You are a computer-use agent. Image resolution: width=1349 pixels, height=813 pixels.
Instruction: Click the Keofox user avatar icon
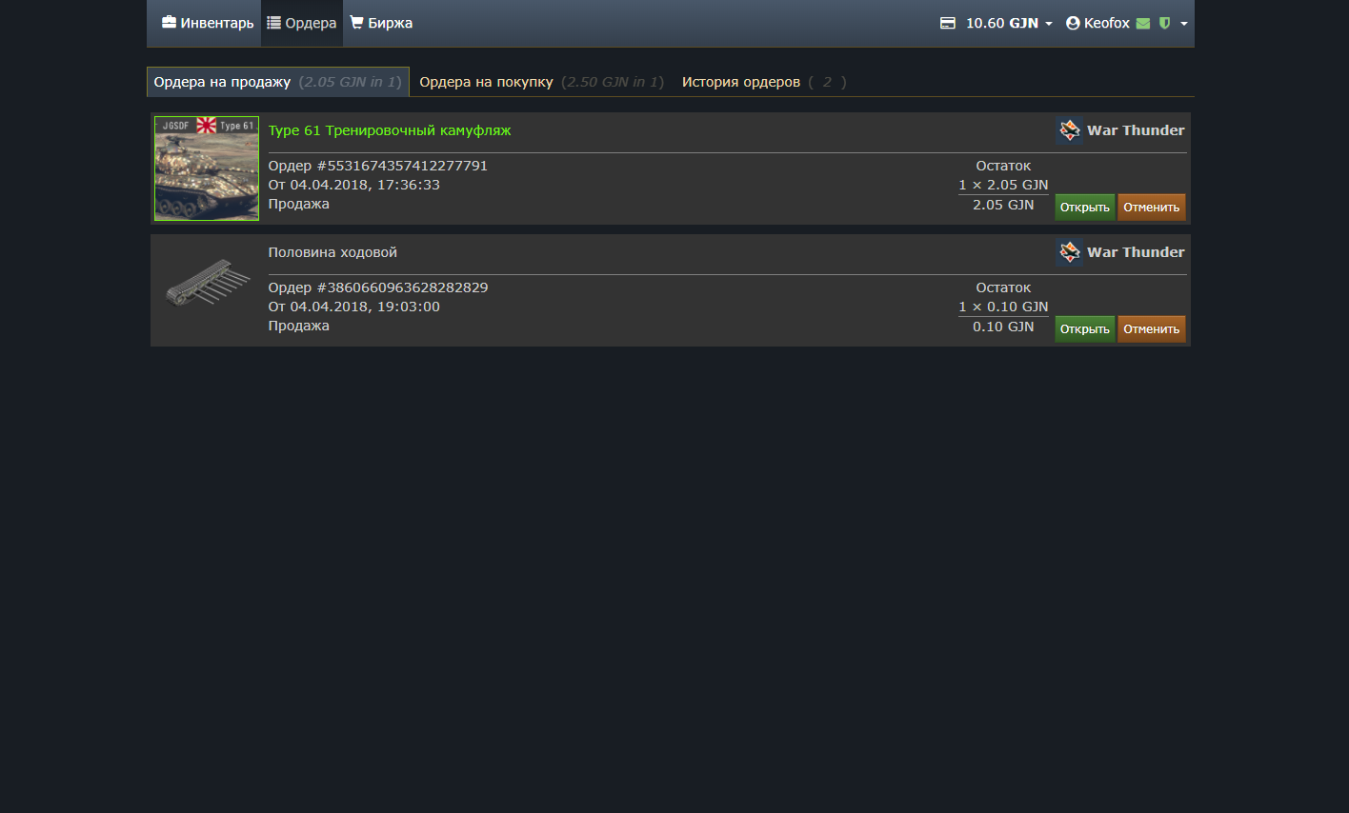pyautogui.click(x=1073, y=23)
